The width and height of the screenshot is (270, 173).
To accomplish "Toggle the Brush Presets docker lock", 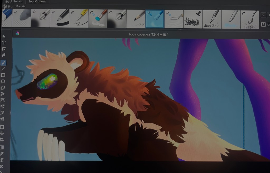I will coord(4,6).
